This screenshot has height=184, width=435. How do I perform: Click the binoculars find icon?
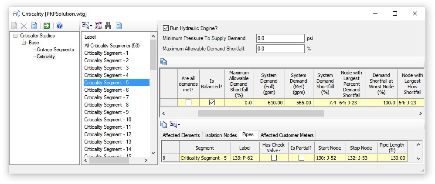pyautogui.click(x=108, y=26)
